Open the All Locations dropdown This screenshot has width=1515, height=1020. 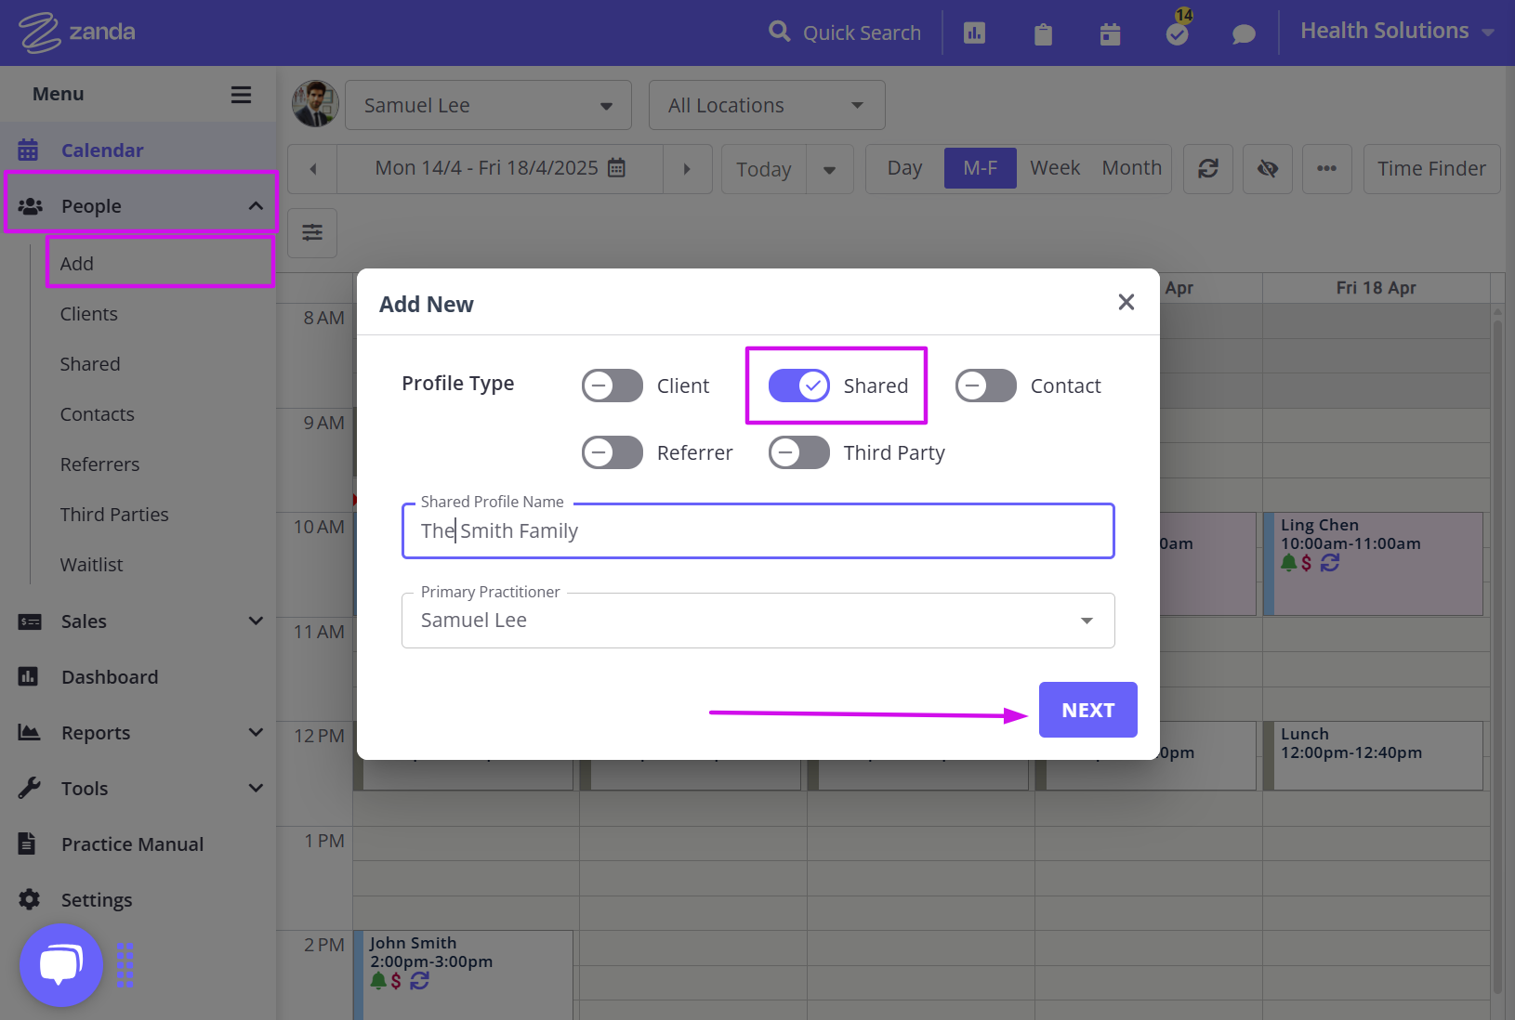765,105
